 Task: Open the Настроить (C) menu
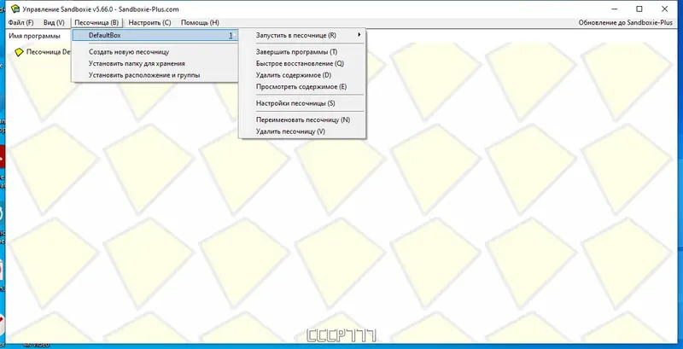point(150,23)
